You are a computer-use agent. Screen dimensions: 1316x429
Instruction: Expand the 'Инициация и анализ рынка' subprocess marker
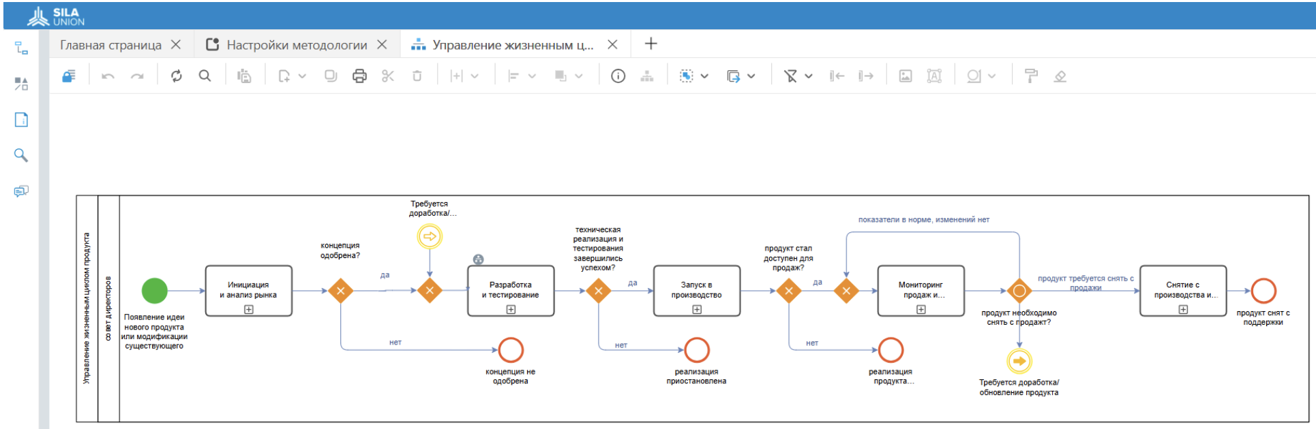coord(249,309)
